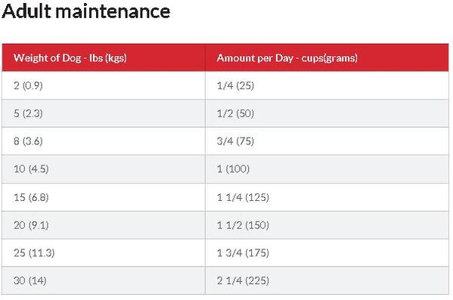Select the 2 1/4 (225) amount cell
This screenshot has width=453, height=300.
pyautogui.click(x=327, y=280)
